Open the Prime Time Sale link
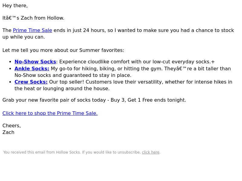Image resolution: width=242 pixels, height=181 pixels. pyautogui.click(x=32, y=30)
